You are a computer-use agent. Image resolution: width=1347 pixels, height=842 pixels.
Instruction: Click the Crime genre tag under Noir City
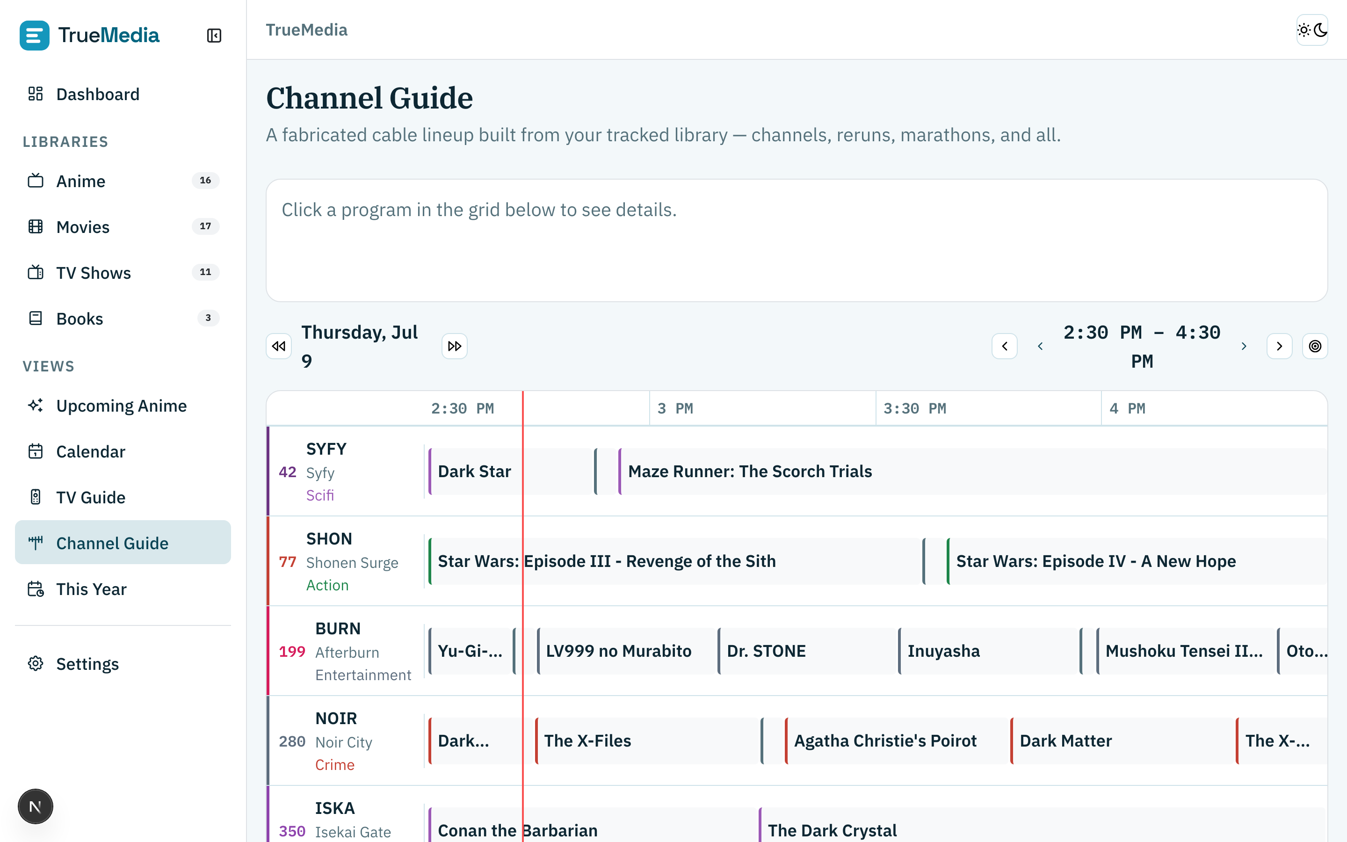pos(334,765)
